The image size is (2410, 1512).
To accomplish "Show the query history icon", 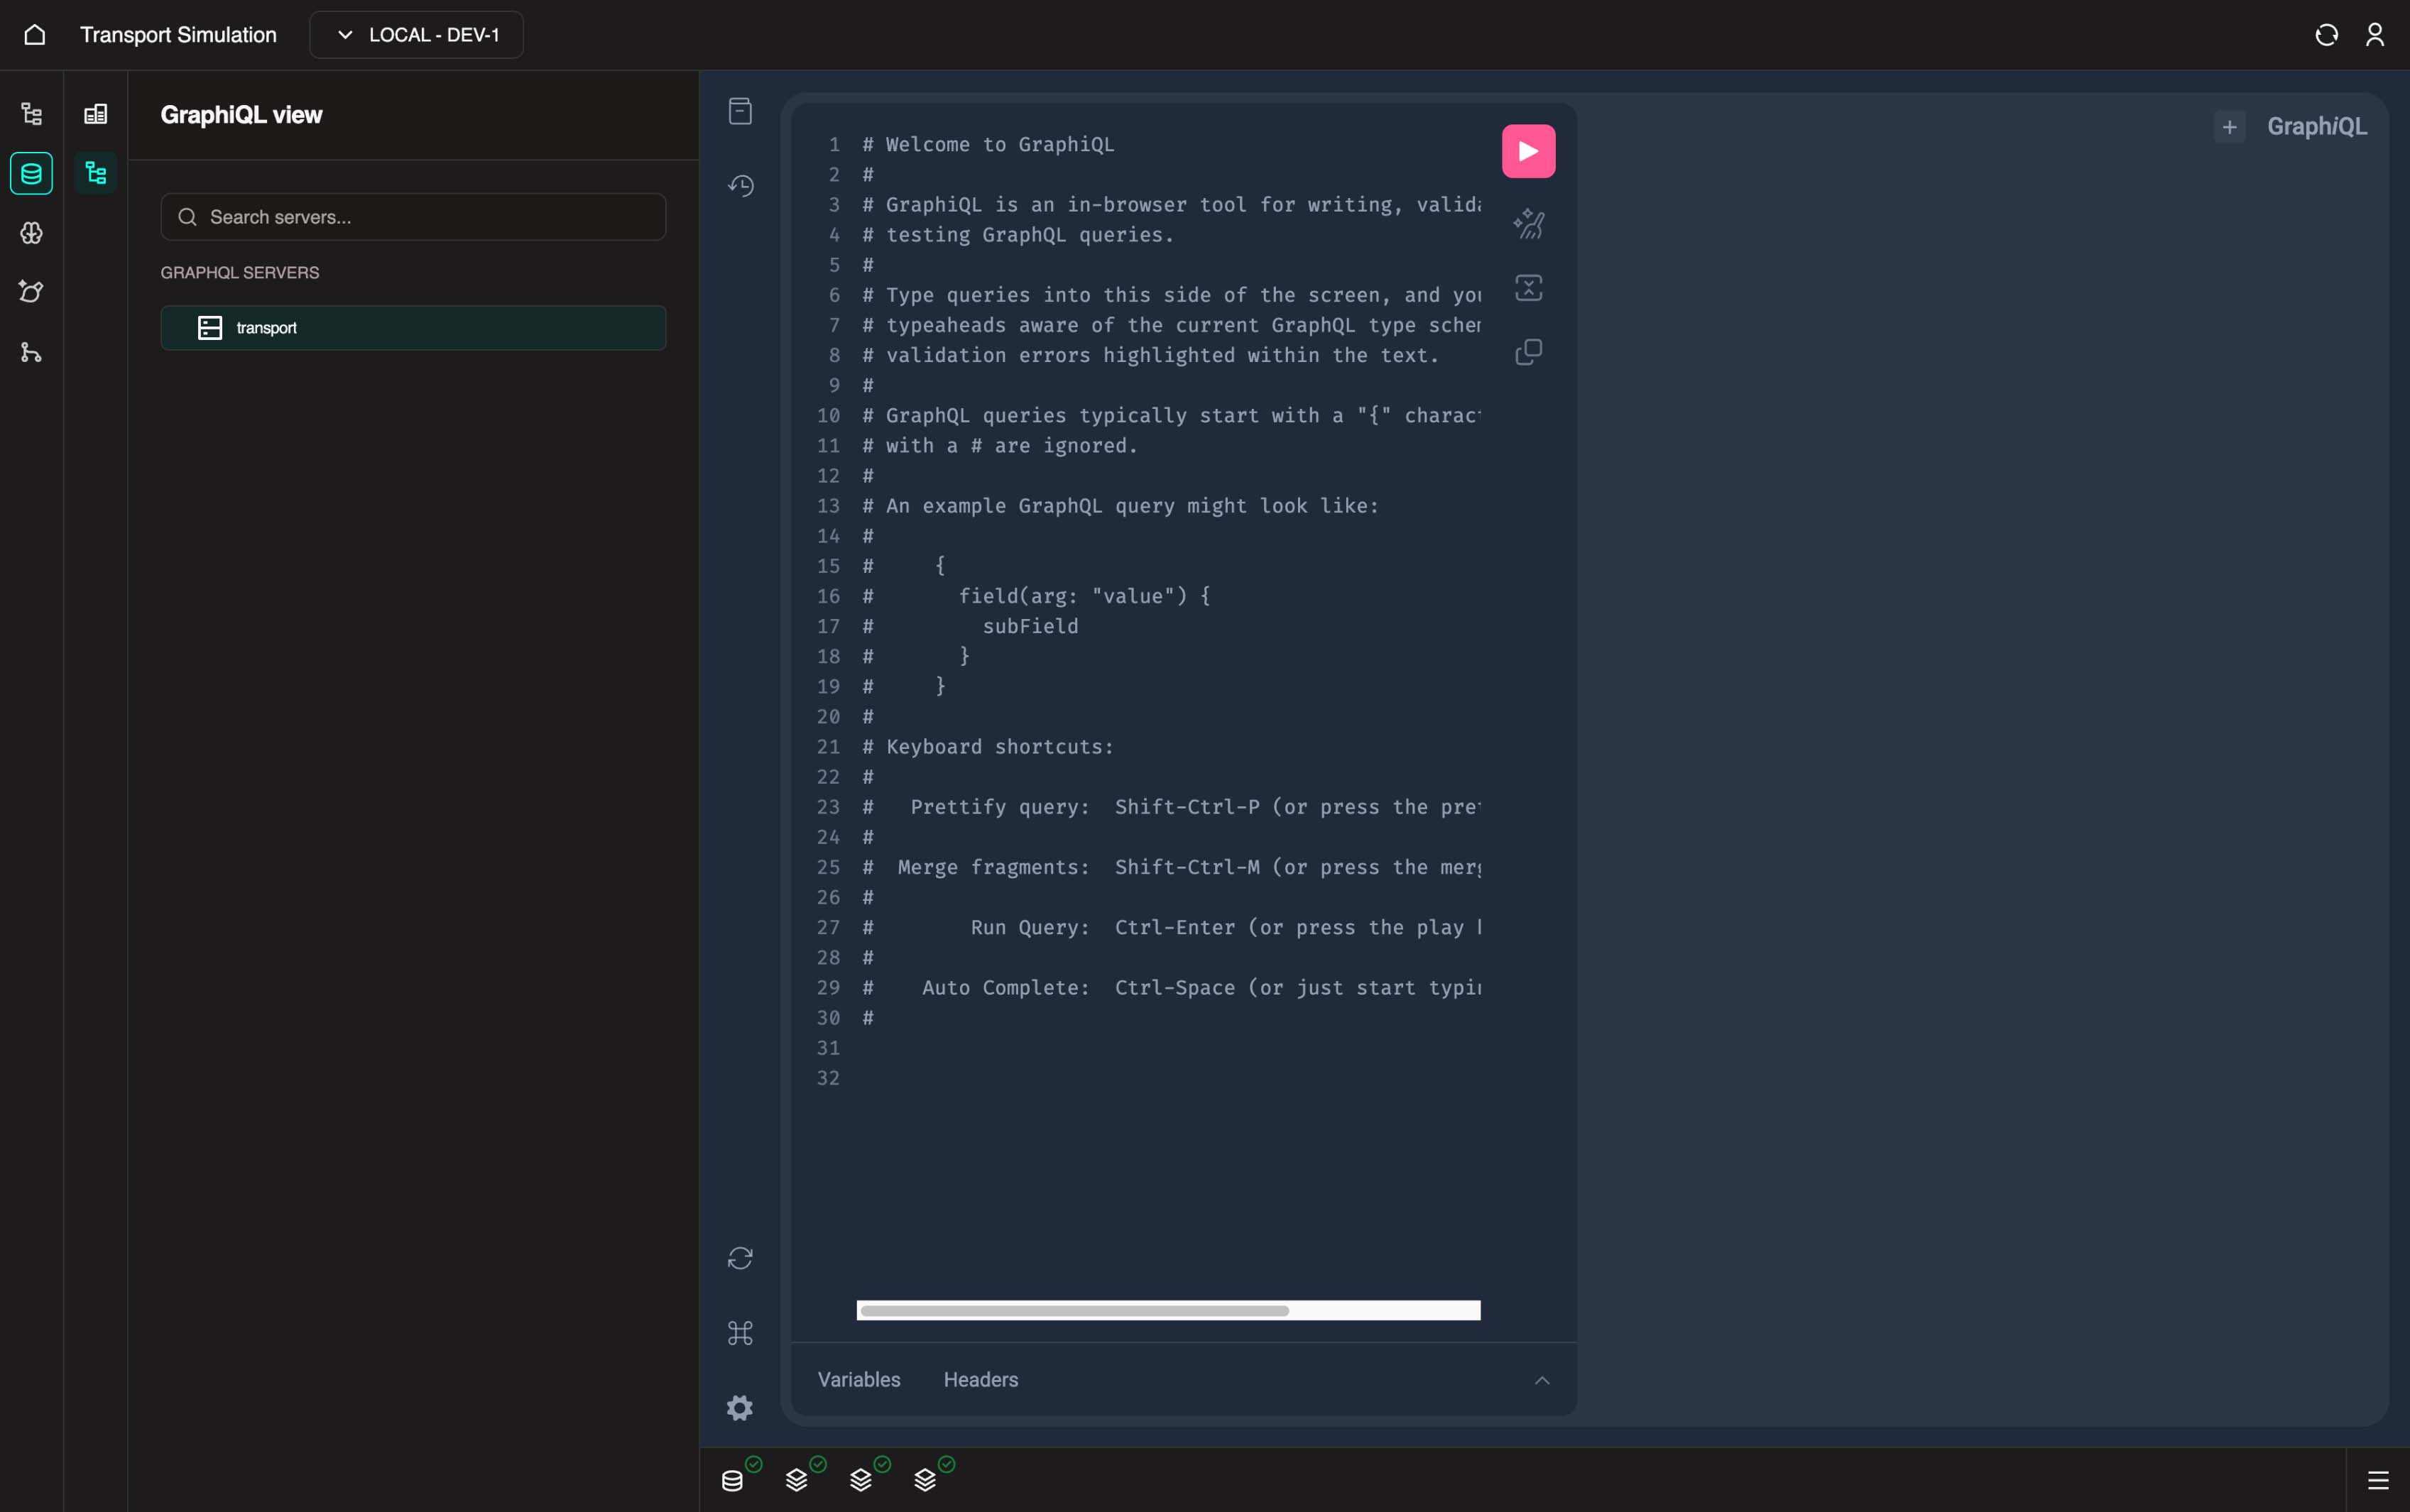I will (740, 186).
